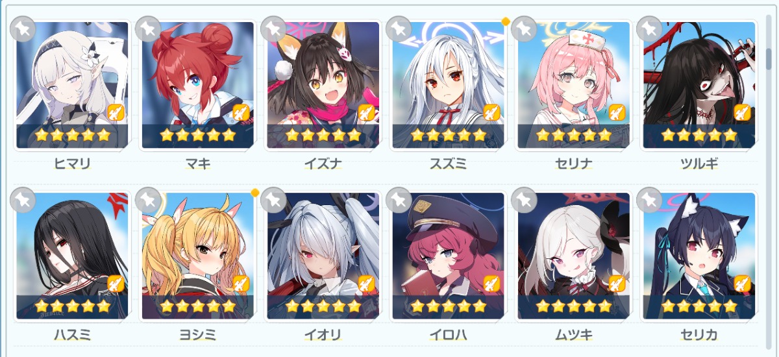Click the pin icon on ツルギ's card
This screenshot has width=779, height=357.
pyautogui.click(x=649, y=29)
